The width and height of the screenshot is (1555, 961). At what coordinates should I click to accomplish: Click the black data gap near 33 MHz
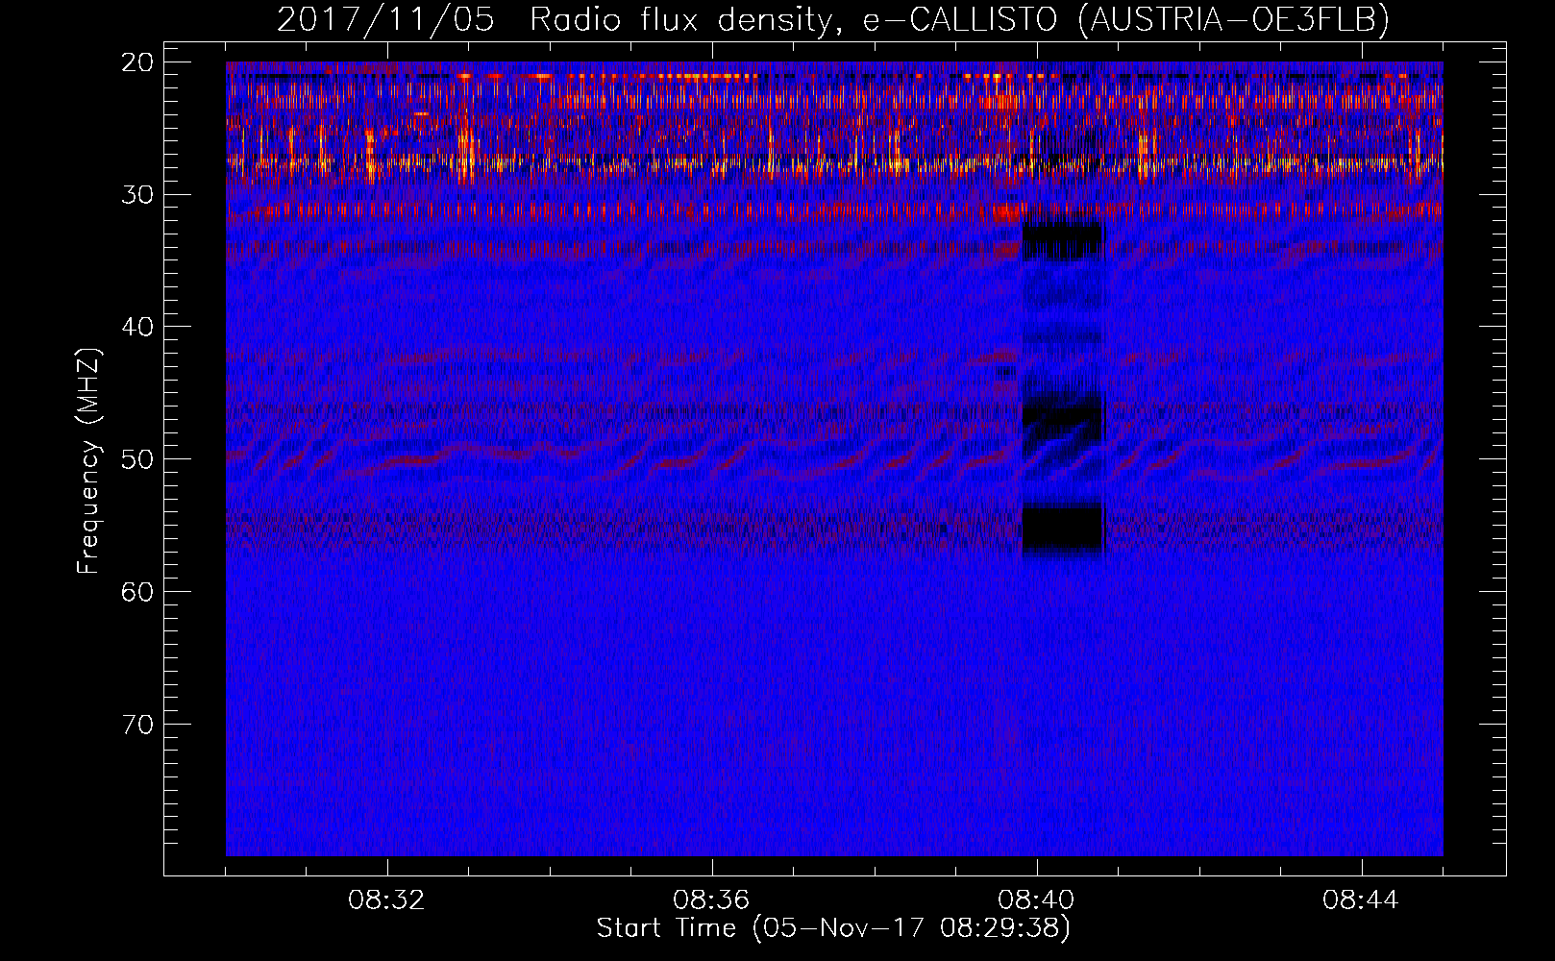coord(1062,242)
